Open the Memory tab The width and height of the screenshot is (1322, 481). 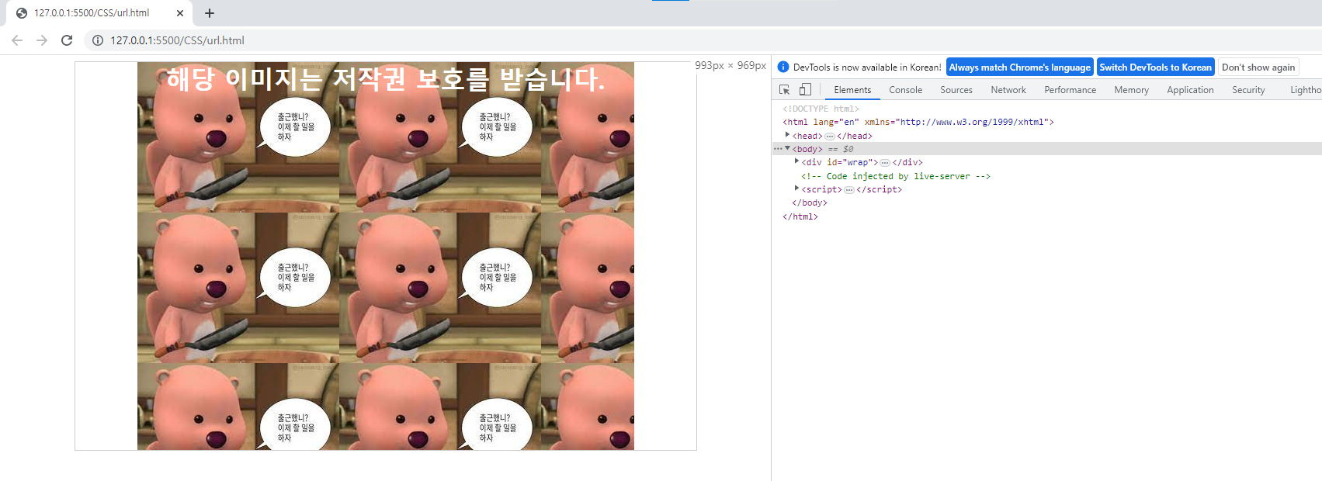pyautogui.click(x=1131, y=90)
